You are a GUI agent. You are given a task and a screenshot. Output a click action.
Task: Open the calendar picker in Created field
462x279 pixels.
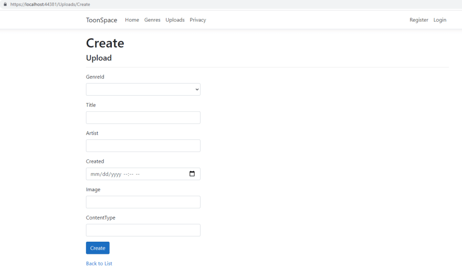pyautogui.click(x=192, y=174)
